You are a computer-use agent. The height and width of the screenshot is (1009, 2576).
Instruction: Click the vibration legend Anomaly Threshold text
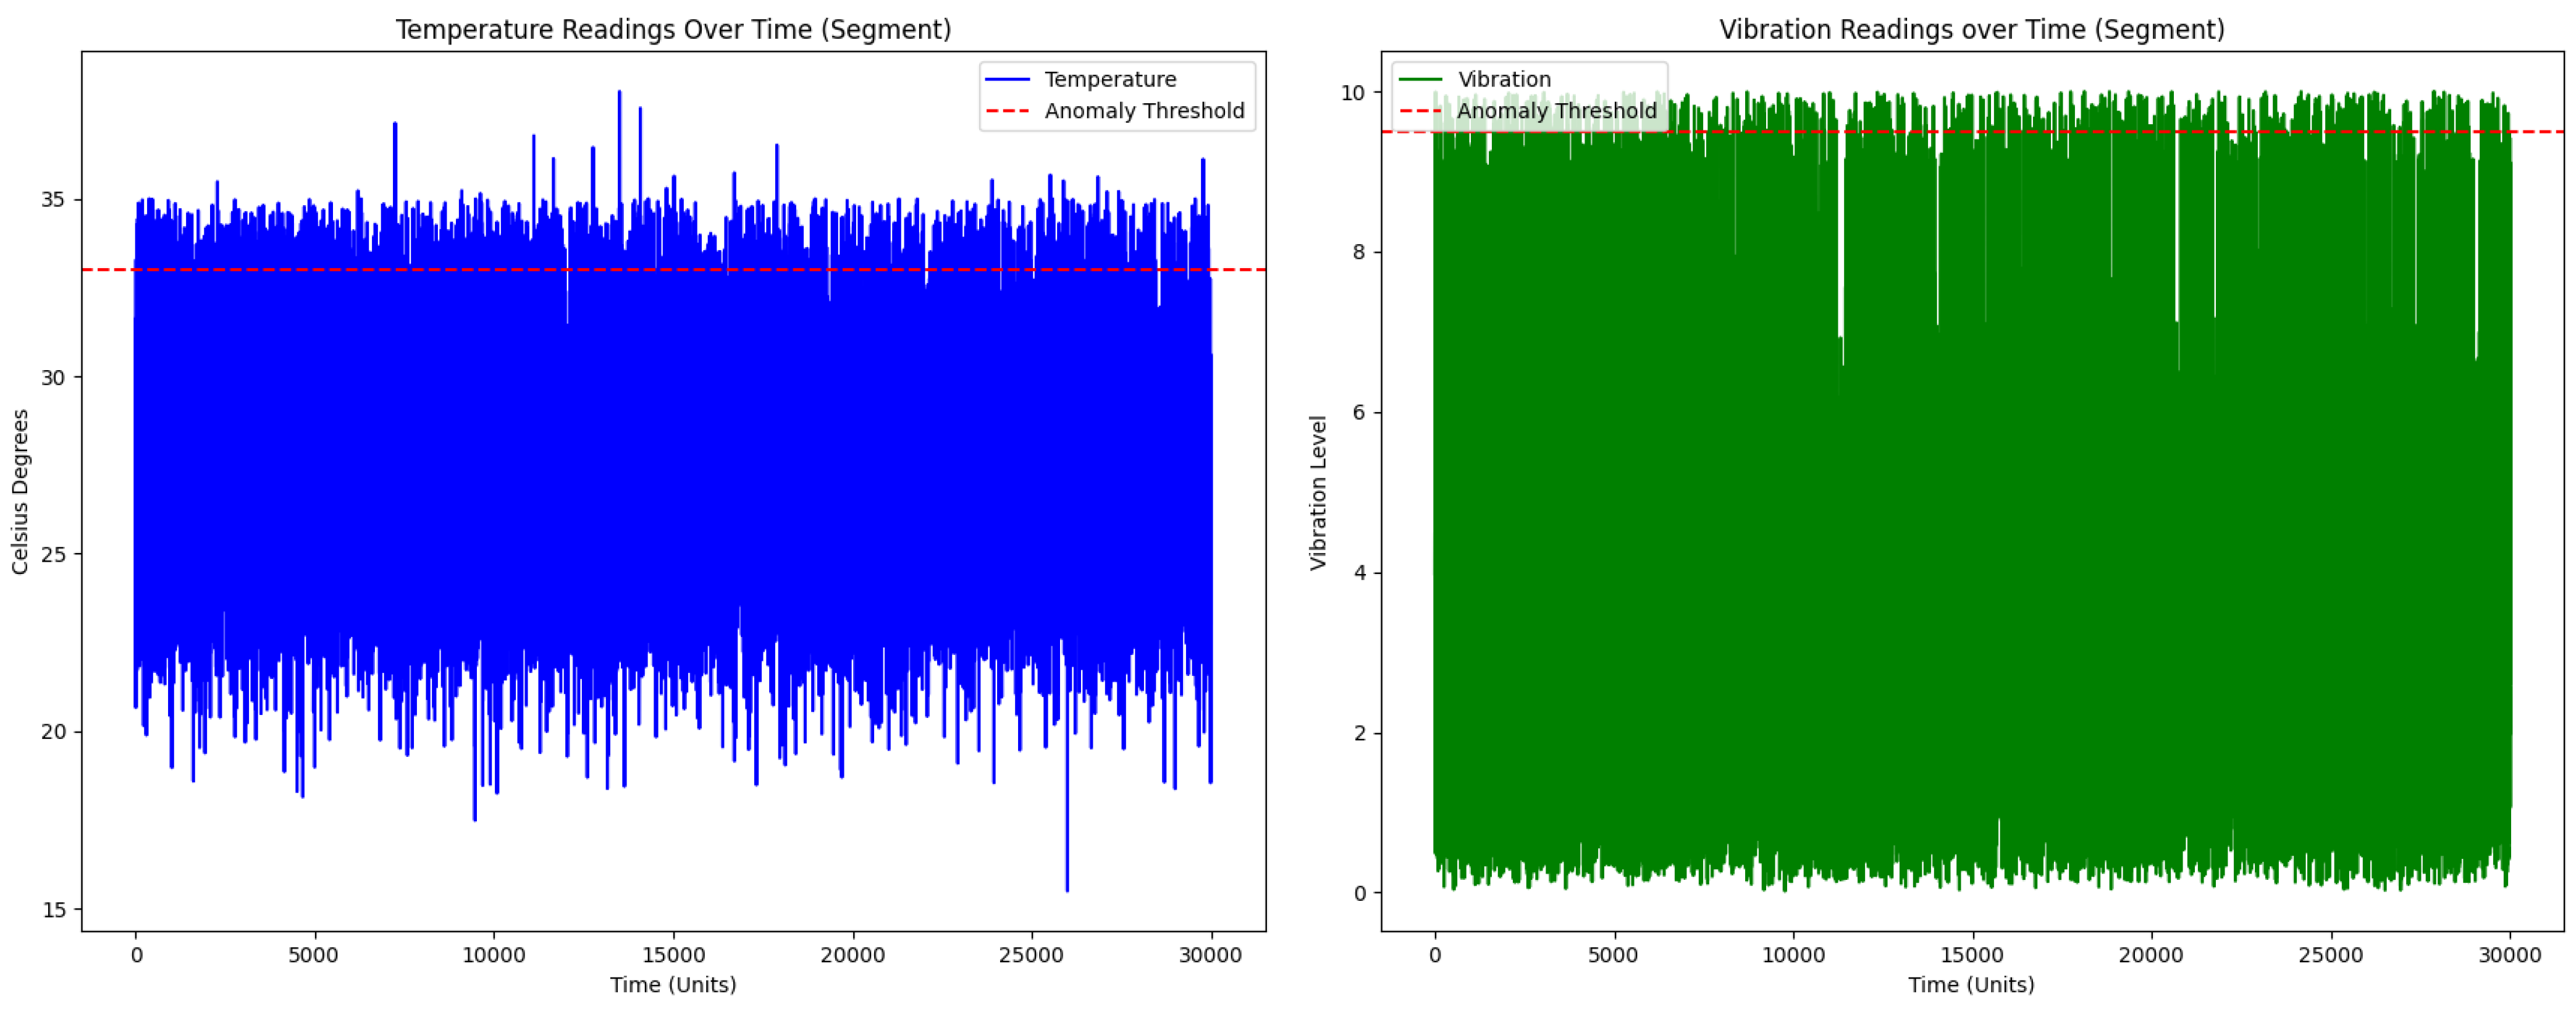(x=1556, y=111)
